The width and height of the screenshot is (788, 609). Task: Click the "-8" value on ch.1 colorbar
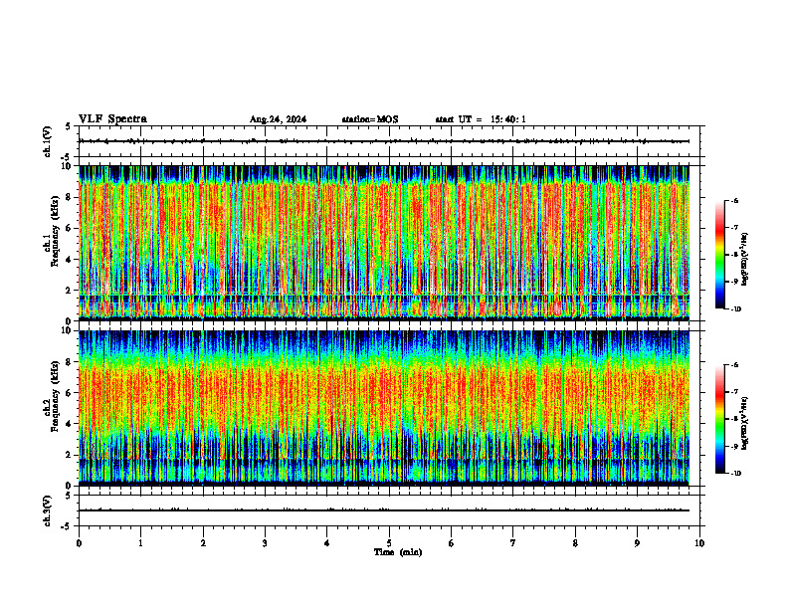point(734,255)
